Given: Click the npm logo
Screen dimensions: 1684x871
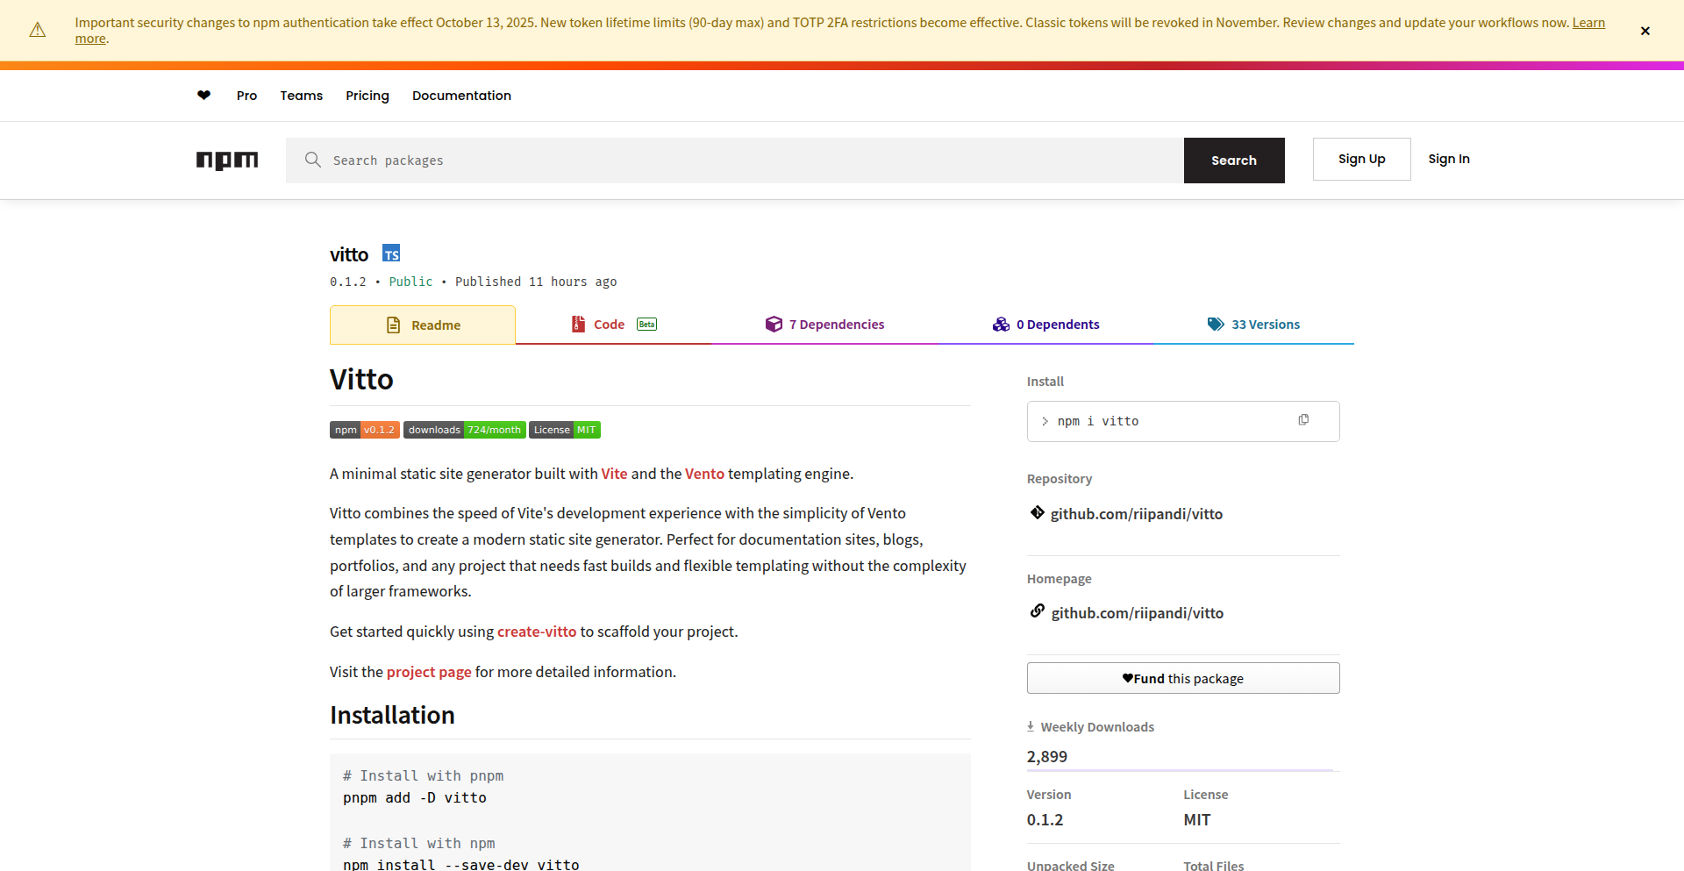Looking at the screenshot, I should [227, 161].
